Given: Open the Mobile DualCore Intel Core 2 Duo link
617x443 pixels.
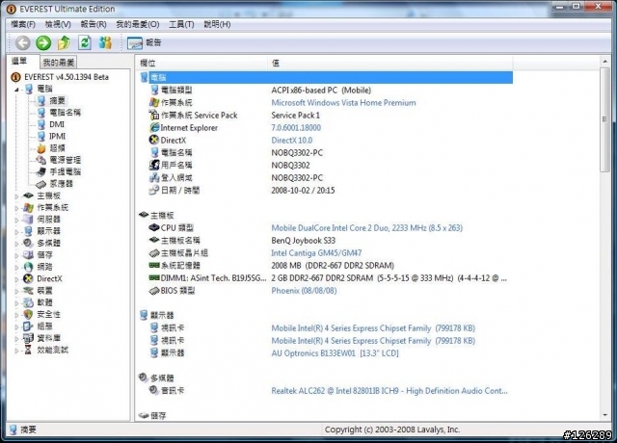Looking at the screenshot, I should (366, 228).
